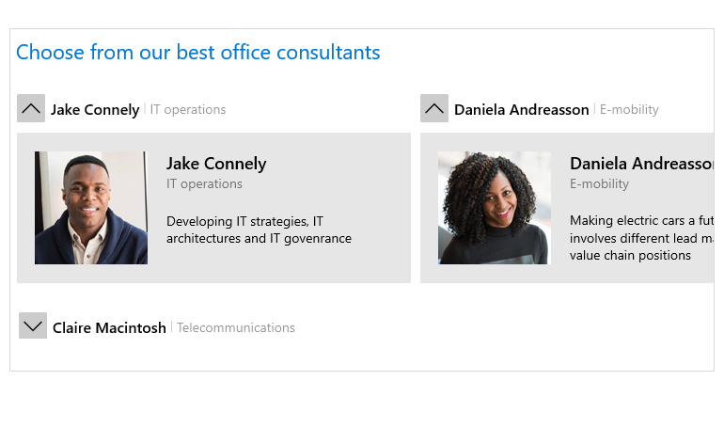Select the Daniela Andreasson accordion header name

[521, 110]
